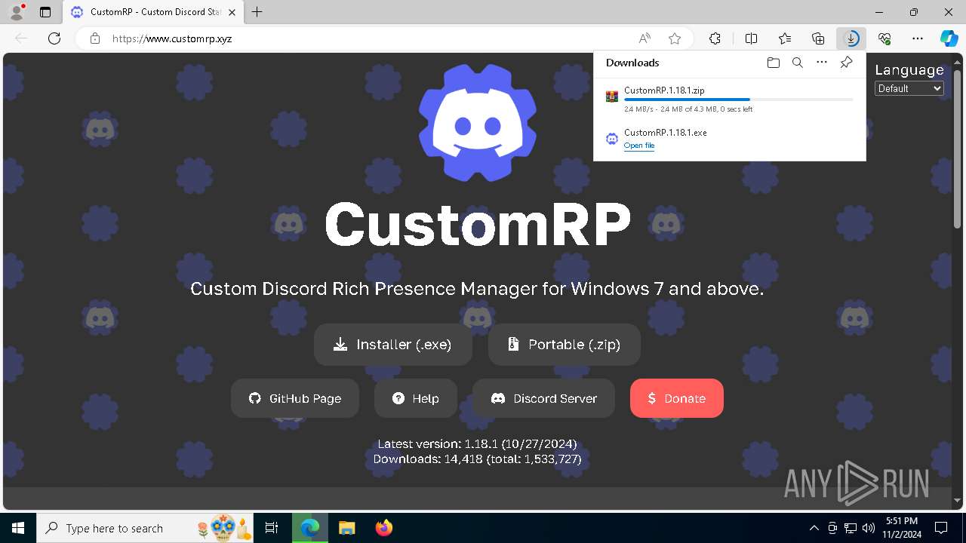Download the Installer (.exe) button

click(x=393, y=345)
